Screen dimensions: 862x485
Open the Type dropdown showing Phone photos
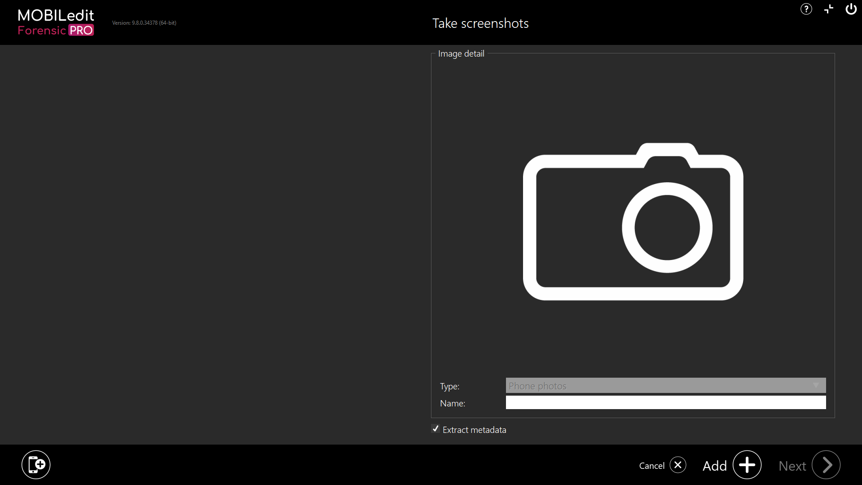[x=666, y=385]
